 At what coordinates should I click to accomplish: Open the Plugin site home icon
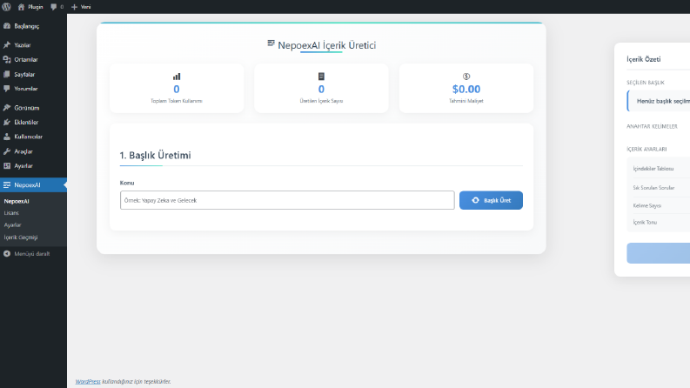[x=21, y=7]
